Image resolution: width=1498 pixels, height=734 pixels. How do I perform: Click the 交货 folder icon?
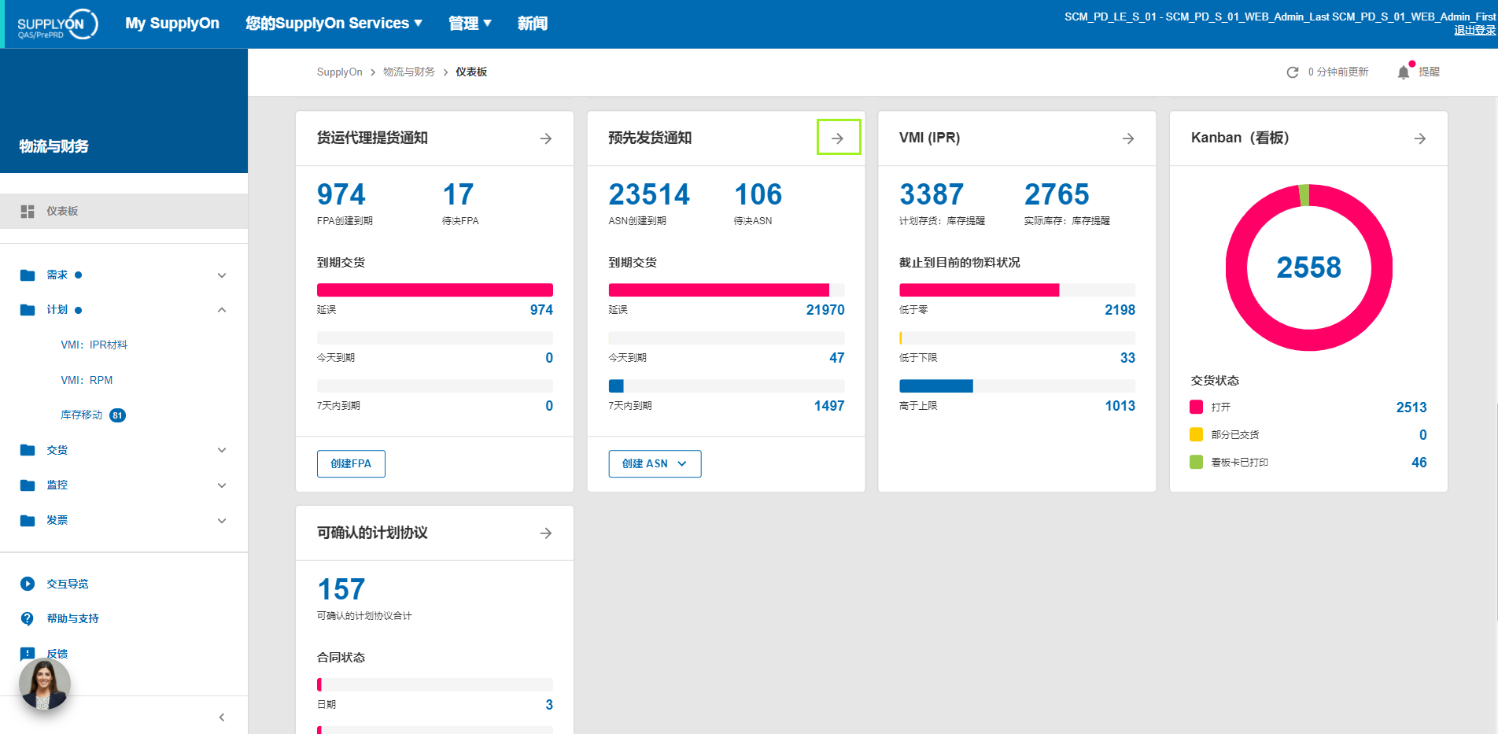pyautogui.click(x=28, y=450)
